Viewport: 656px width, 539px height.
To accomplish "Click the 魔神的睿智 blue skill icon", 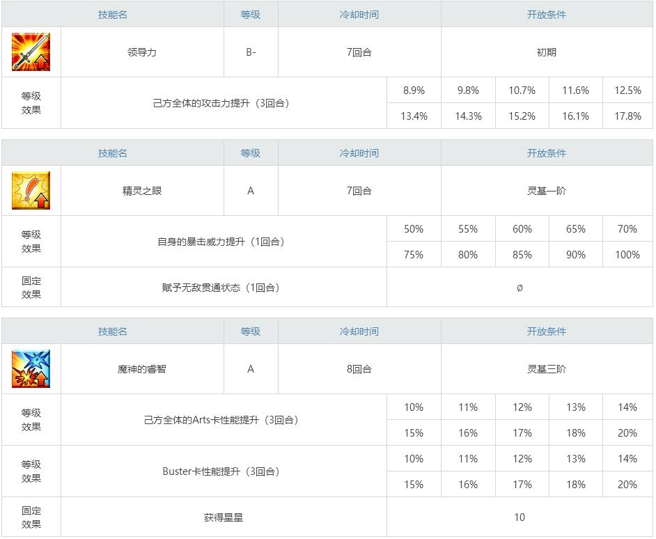I will [31, 369].
